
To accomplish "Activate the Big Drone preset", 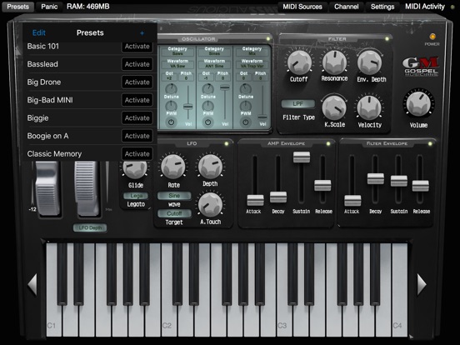I will (x=137, y=82).
